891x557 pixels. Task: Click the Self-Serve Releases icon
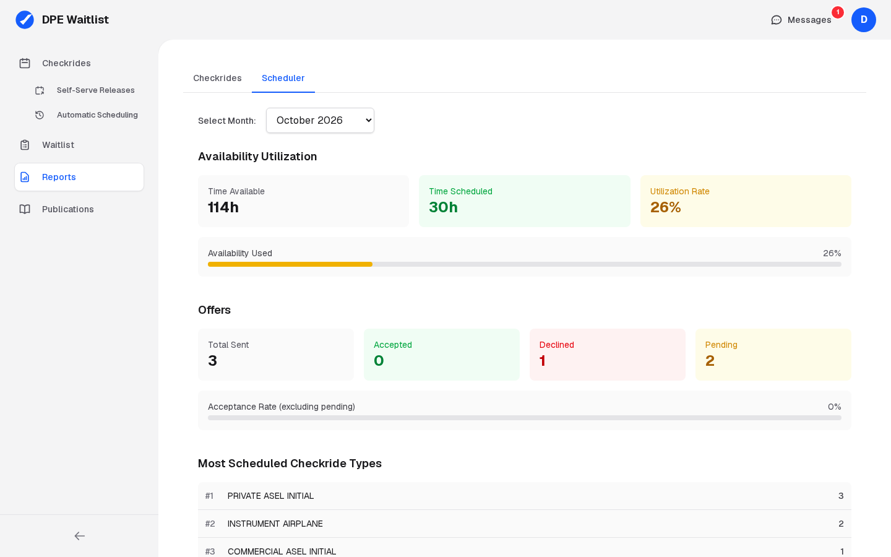click(40, 90)
